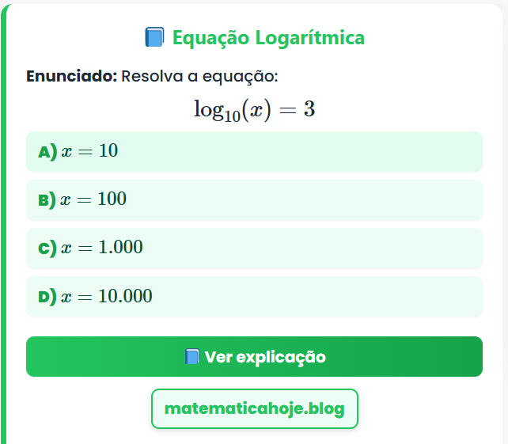
Task: Choose answer option B, x = 100
Action: (x=254, y=199)
